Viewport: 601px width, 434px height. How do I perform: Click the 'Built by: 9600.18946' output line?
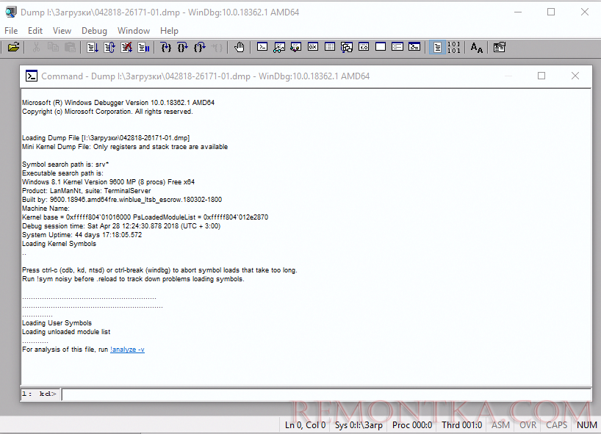122,200
